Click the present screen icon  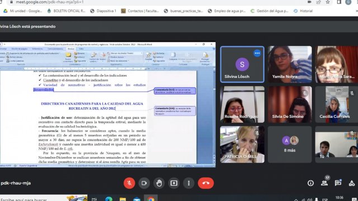(174, 183)
